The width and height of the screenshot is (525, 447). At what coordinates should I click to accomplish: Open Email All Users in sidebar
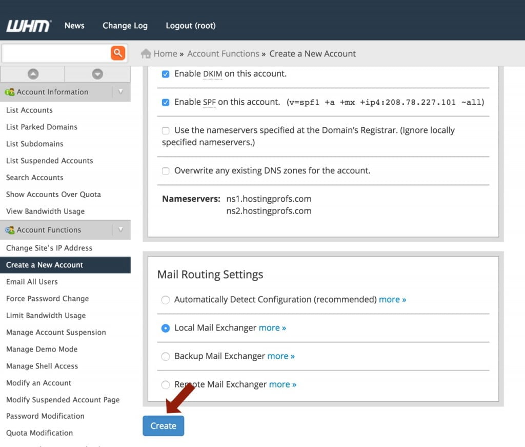(x=32, y=282)
